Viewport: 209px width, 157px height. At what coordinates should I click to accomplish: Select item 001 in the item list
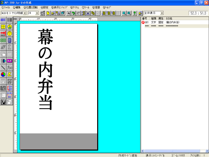coord(147,23)
